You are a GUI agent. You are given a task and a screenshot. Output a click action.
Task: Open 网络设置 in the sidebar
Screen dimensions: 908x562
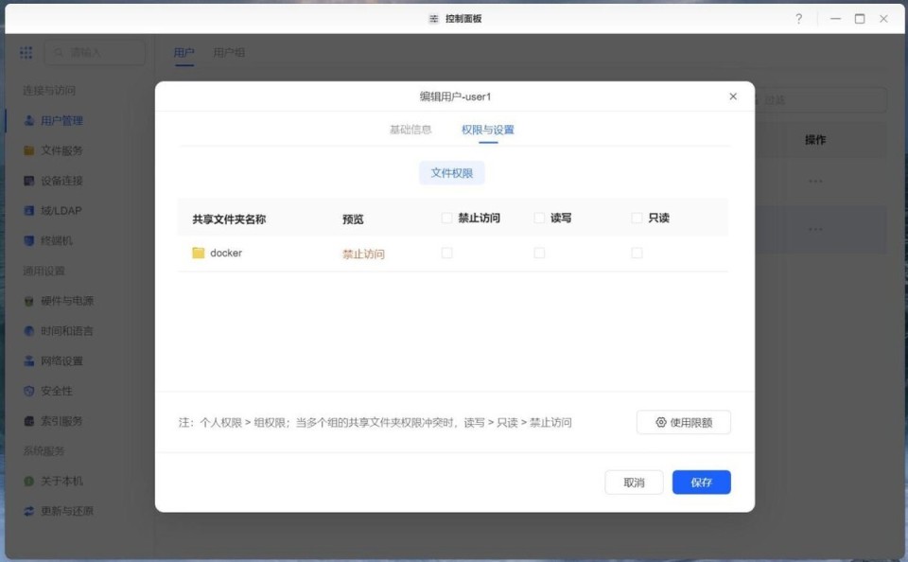click(53, 361)
